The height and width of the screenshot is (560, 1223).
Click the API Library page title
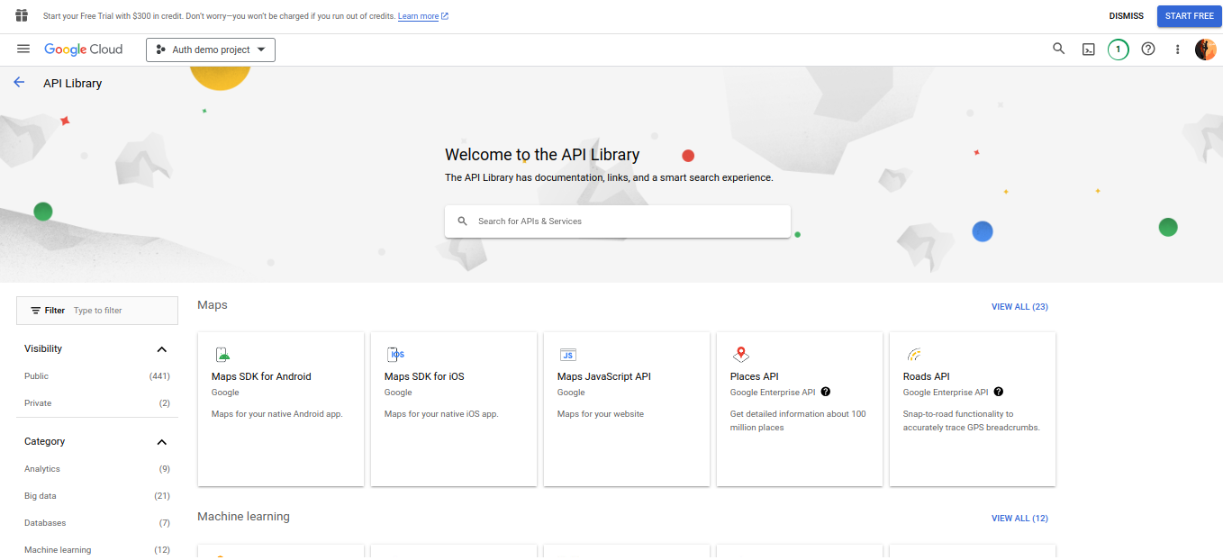[x=73, y=83]
